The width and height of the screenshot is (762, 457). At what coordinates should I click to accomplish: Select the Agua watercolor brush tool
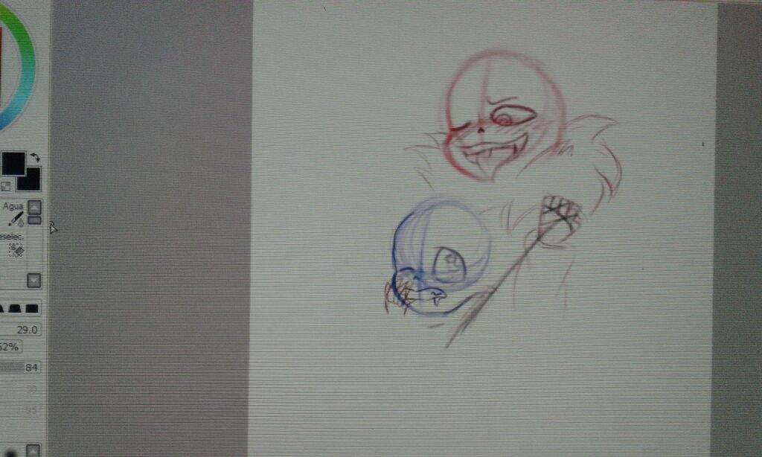[13, 214]
